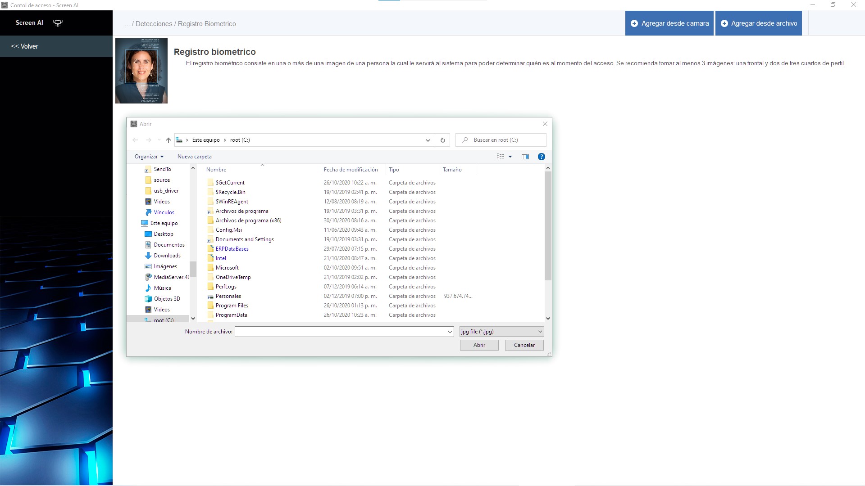Viewport: 865px width, 486px height.
Task: Select the Program Files folder
Action: tap(232, 306)
